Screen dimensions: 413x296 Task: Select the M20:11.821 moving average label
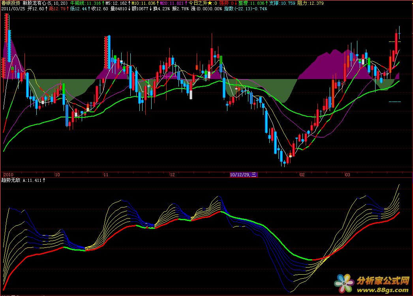pos(172,3)
